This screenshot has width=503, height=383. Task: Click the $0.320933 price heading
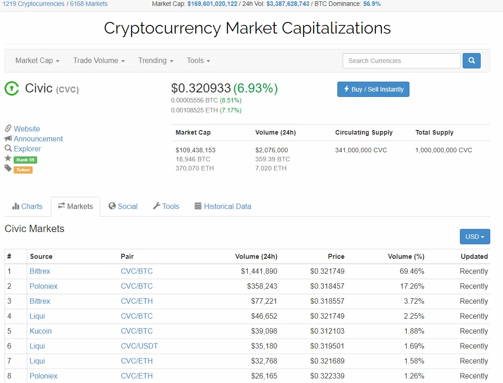tap(201, 88)
